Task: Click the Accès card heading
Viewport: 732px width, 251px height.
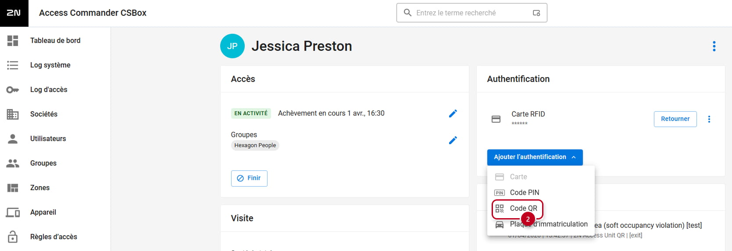Action: click(x=243, y=79)
